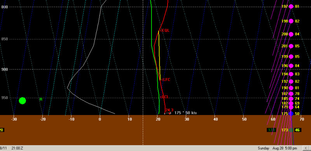Click the green 'R' label
The image size is (311, 151).
tap(41, 99)
